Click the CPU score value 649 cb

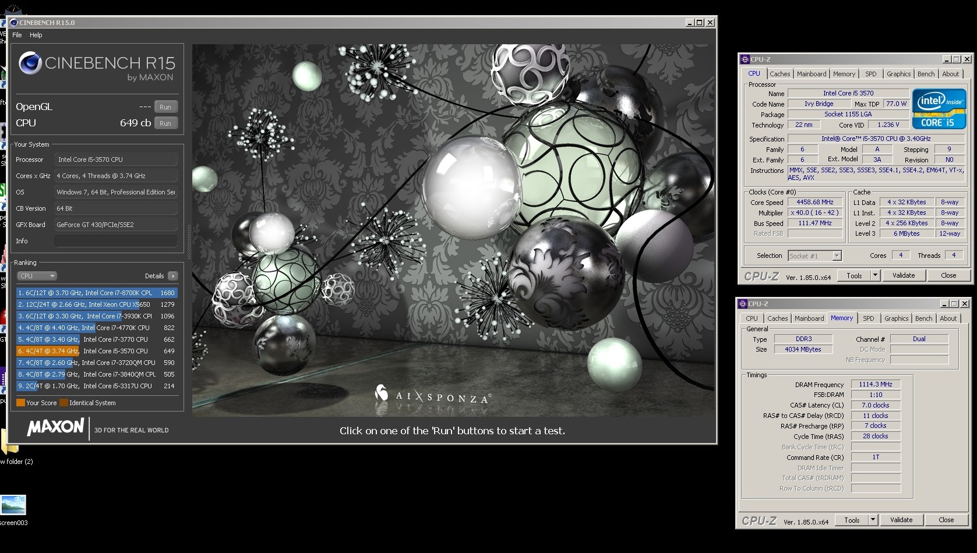135,123
